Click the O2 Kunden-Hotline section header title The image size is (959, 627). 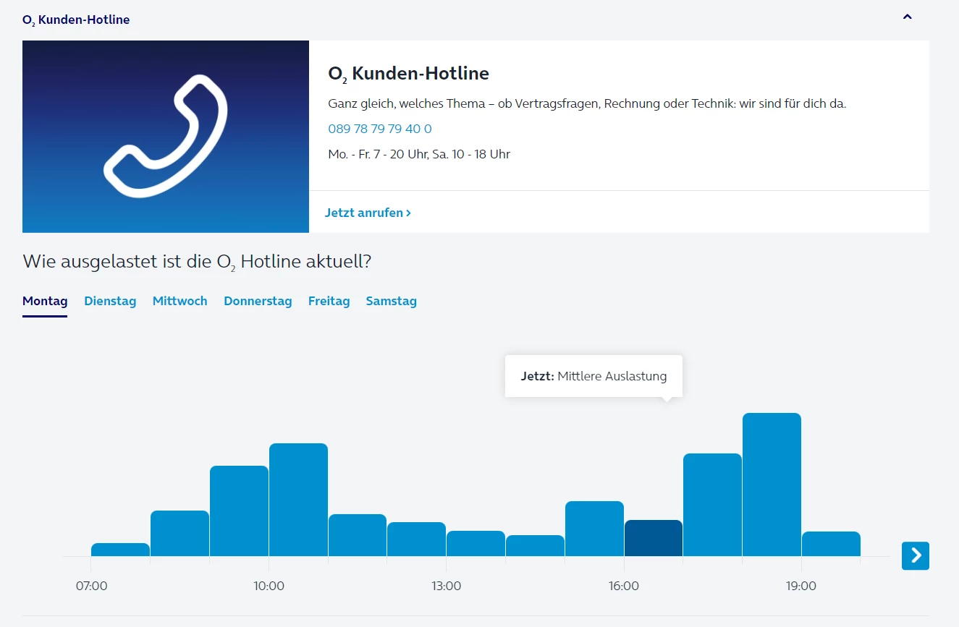[x=76, y=20]
